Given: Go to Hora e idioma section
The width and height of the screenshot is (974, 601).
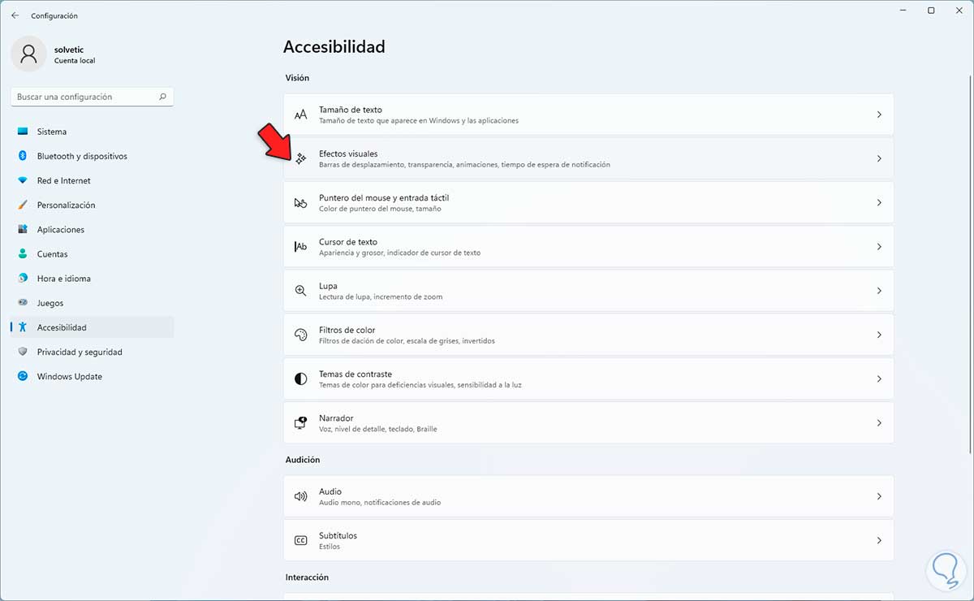Looking at the screenshot, I should coord(63,279).
